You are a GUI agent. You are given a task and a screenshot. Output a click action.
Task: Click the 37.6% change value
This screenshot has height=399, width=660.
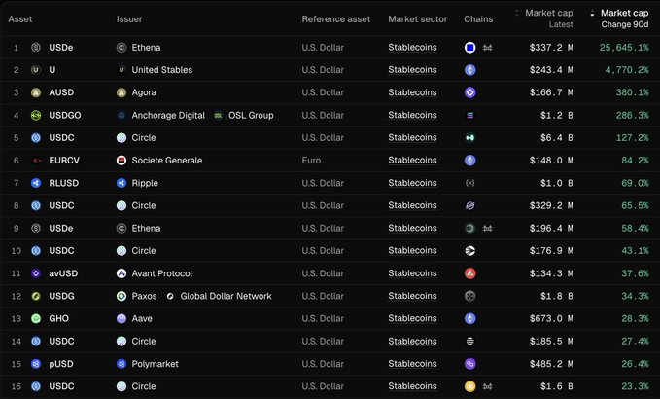tap(635, 273)
